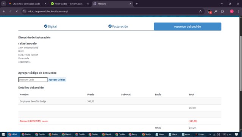Select the Employee Benefits Badge item name

tap(33, 101)
